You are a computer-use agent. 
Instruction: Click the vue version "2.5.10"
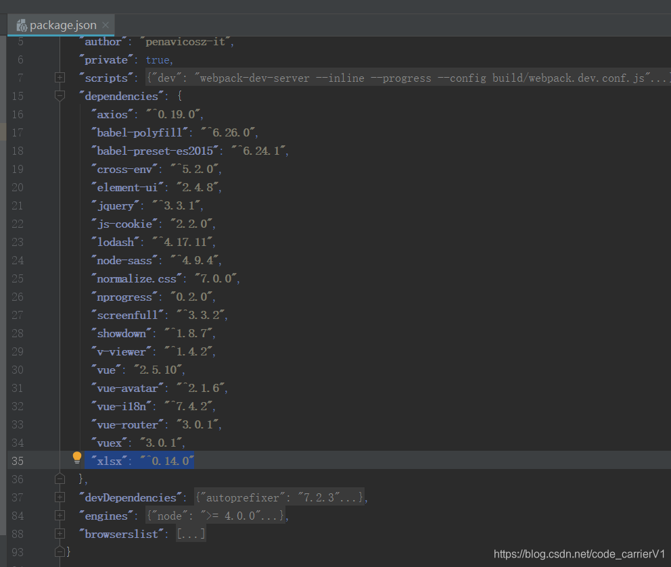point(158,370)
